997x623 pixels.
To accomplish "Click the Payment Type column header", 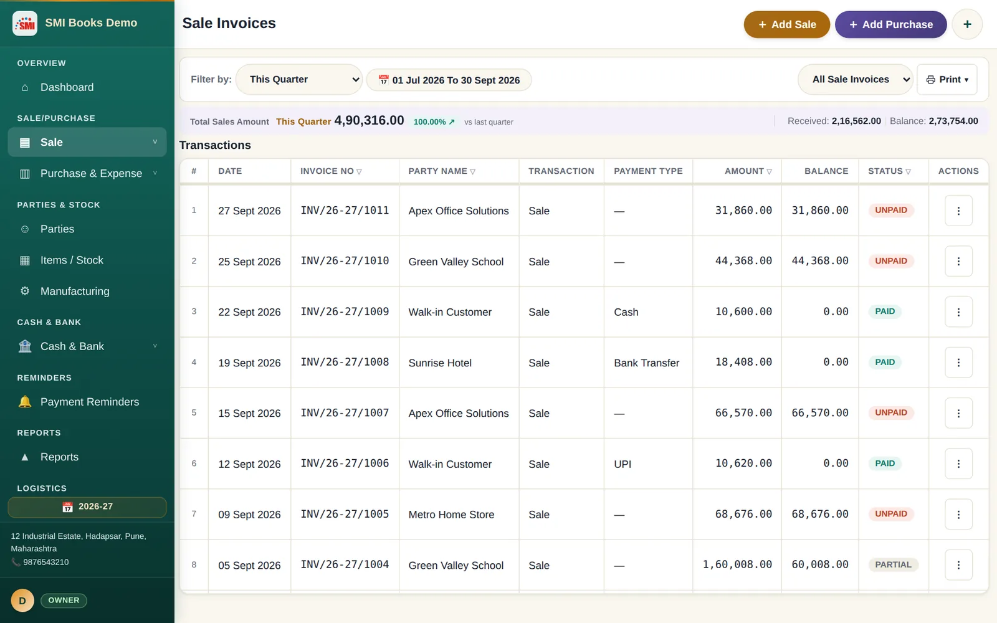I will (648, 171).
